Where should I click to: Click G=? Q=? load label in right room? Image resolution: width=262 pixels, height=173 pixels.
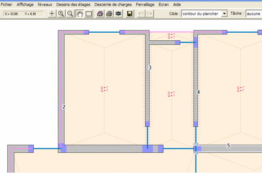point(240,89)
